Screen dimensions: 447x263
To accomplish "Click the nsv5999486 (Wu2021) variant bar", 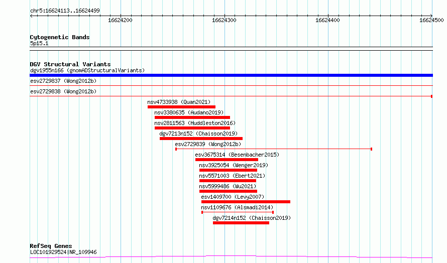I will [228, 191].
